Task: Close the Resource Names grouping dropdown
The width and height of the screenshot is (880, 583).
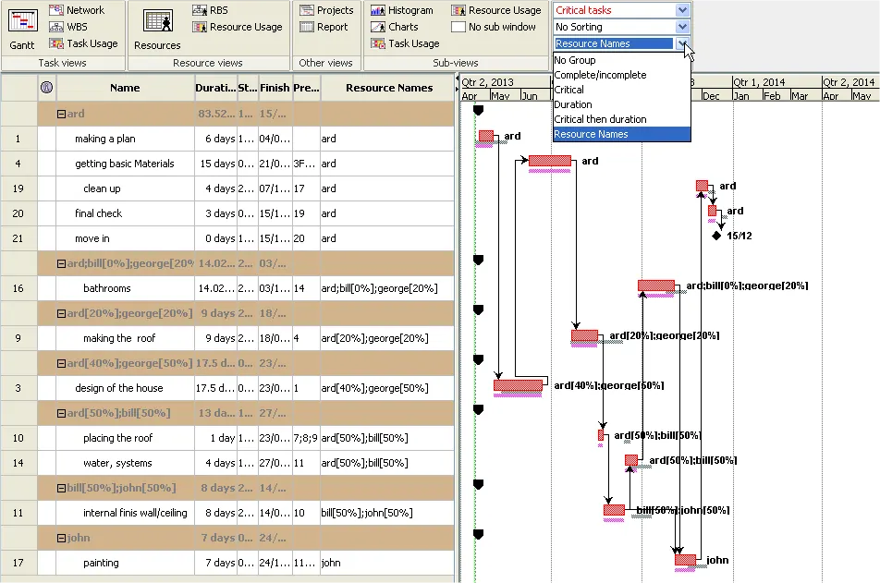Action: 682,43
